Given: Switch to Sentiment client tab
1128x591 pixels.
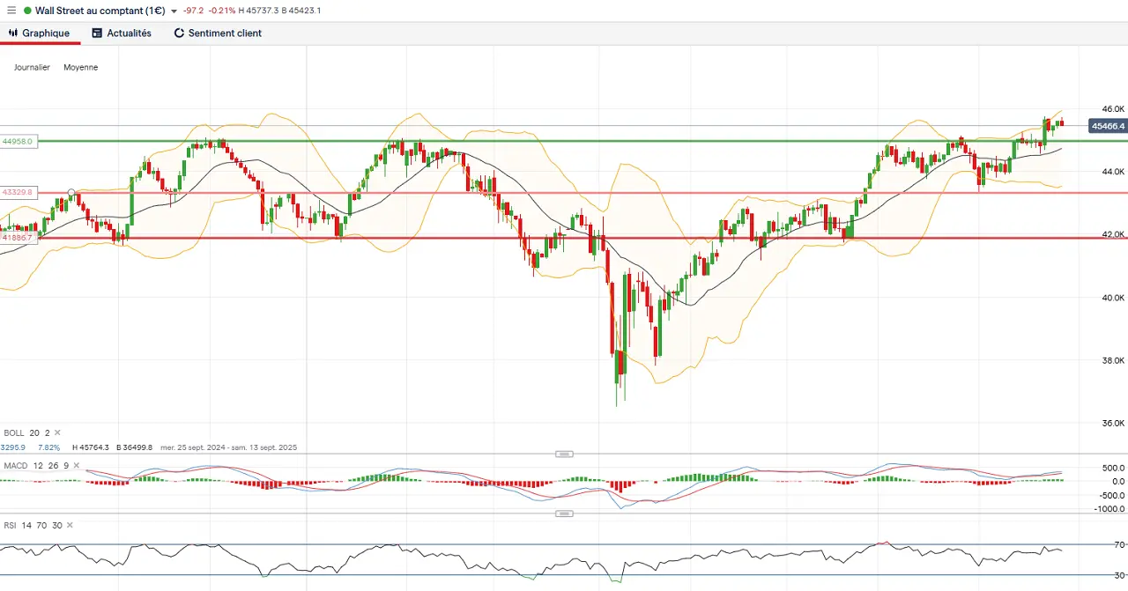Looking at the screenshot, I should pyautogui.click(x=218, y=33).
